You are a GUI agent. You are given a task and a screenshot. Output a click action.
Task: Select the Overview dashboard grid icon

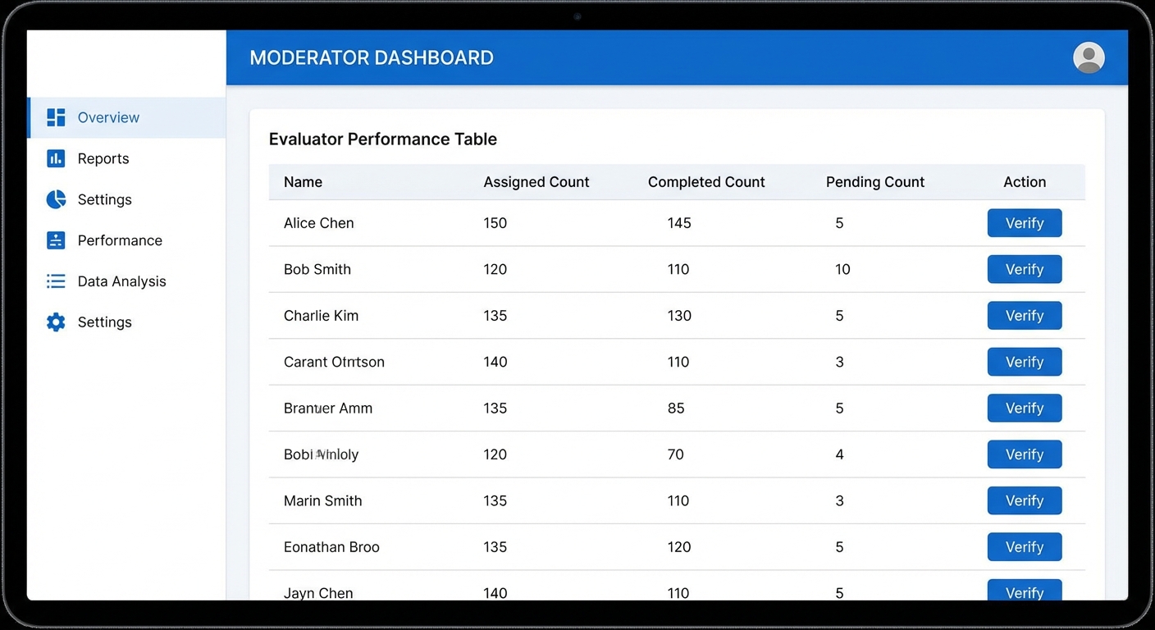55,117
